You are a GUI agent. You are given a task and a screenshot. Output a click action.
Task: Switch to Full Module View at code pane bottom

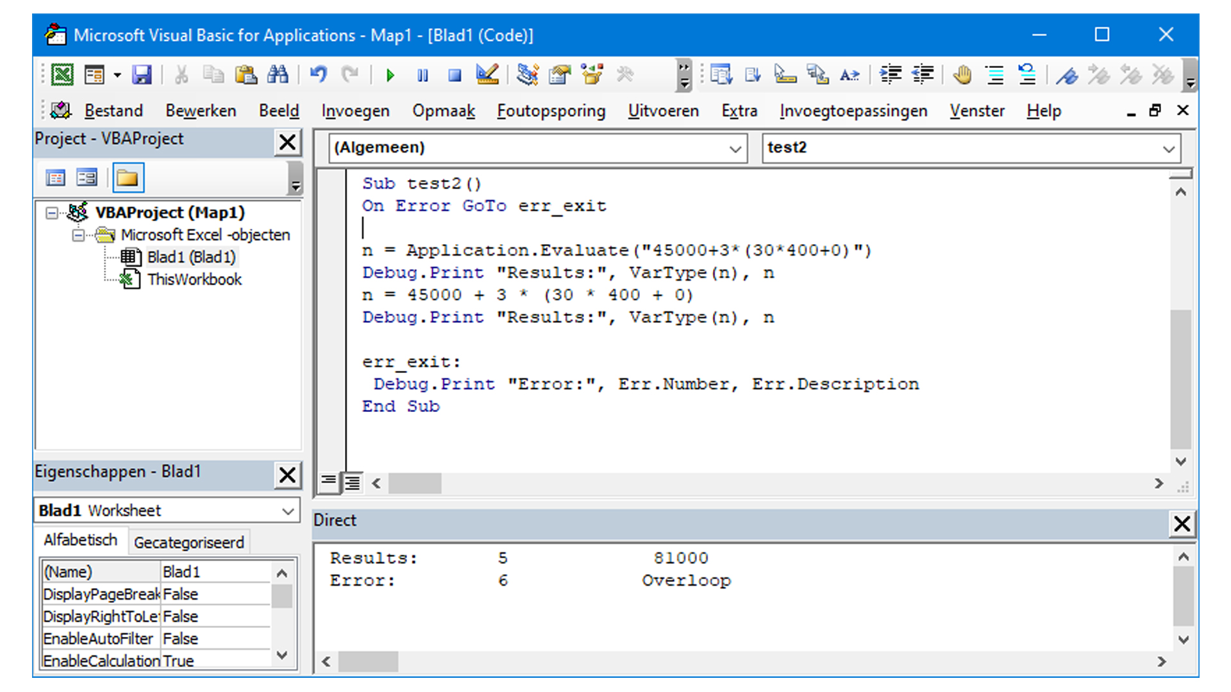pyautogui.click(x=353, y=482)
